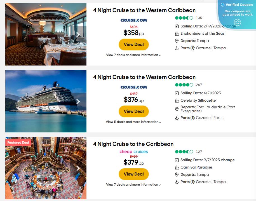
Task: Click anchor icon on Celebrity Silhouette listing
Action: [x=177, y=118]
